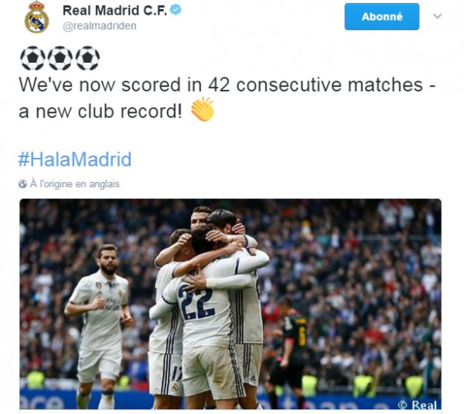Image resolution: width=464 pixels, height=414 pixels.
Task: Expand the tweet options chevron
Action: pos(438,16)
